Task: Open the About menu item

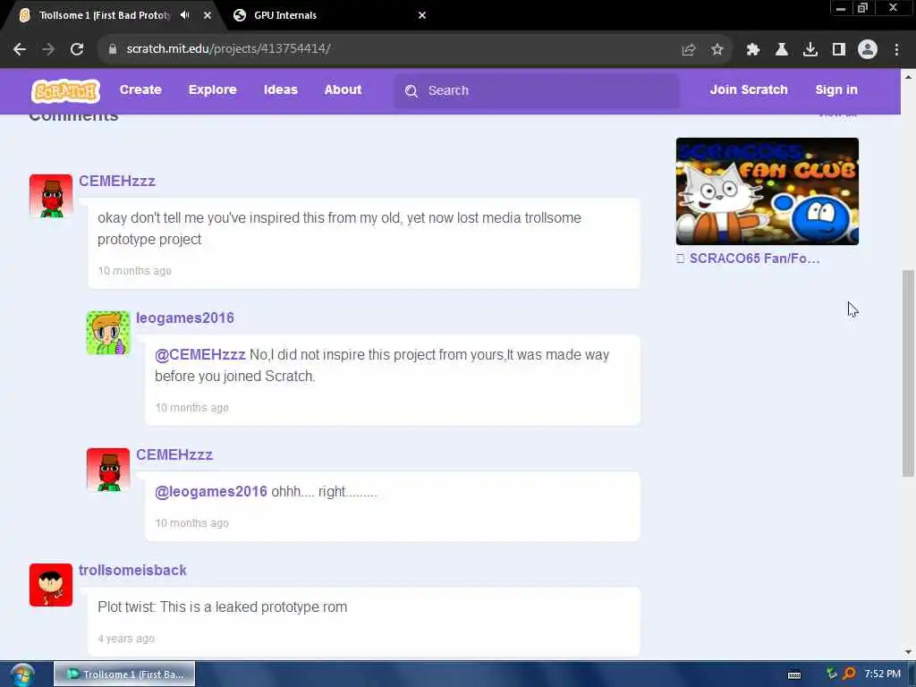Action: pos(343,90)
